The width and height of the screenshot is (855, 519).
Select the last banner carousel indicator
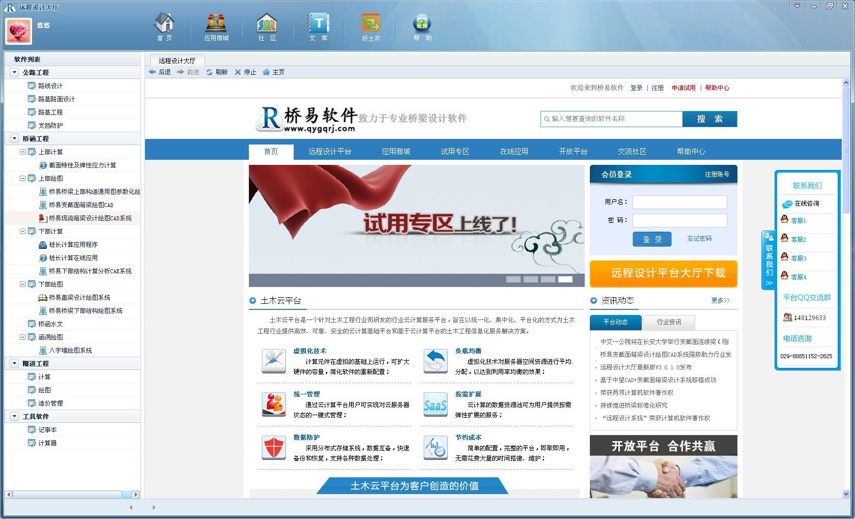(x=565, y=279)
